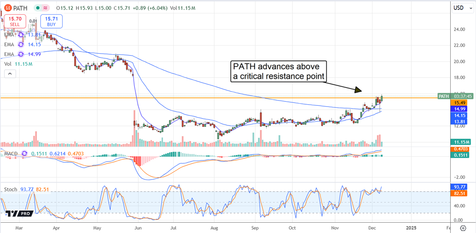Click the Jun label on the time axis
476x233 pixels.
point(138,228)
